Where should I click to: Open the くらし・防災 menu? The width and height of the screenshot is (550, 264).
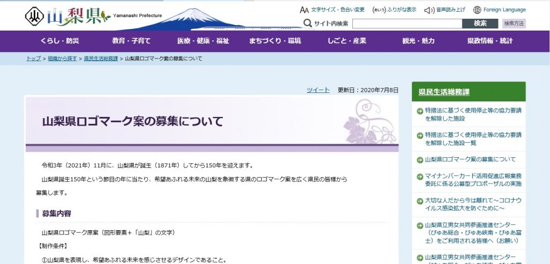pos(60,41)
